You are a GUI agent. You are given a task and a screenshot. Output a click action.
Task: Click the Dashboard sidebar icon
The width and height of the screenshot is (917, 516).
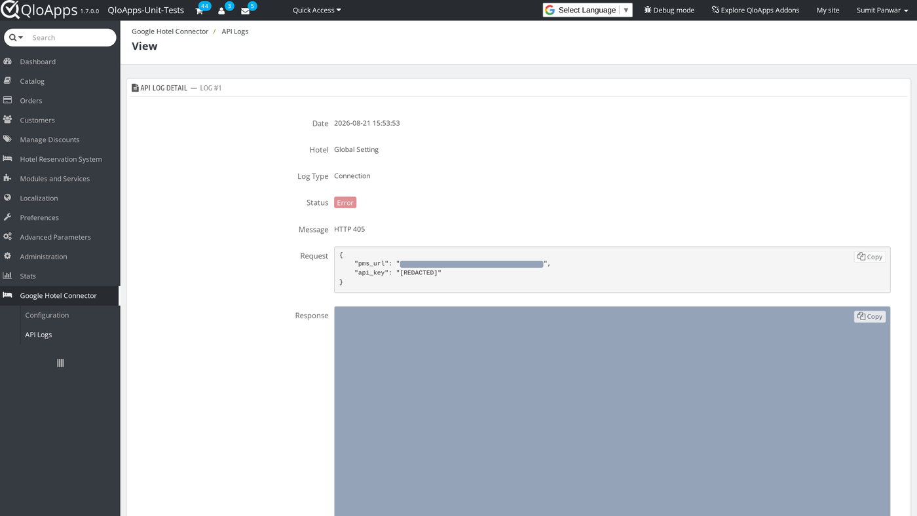[8, 62]
